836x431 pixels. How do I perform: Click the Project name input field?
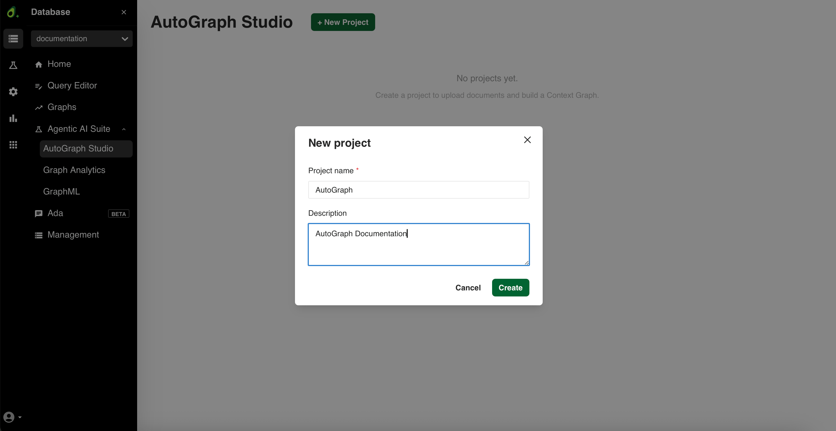click(418, 190)
